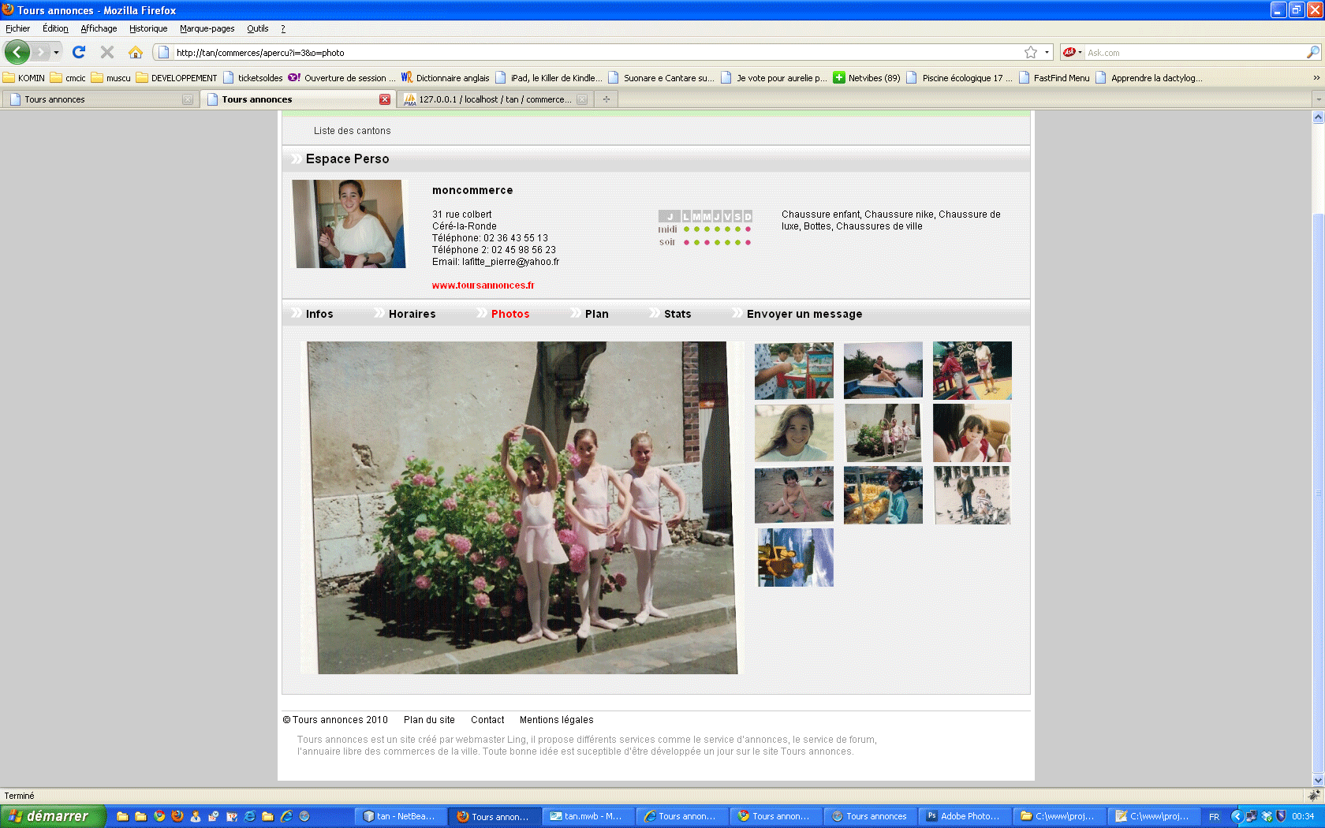This screenshot has height=828, width=1325.
Task: Click the browser Forward arrow button
Action: click(x=41, y=52)
